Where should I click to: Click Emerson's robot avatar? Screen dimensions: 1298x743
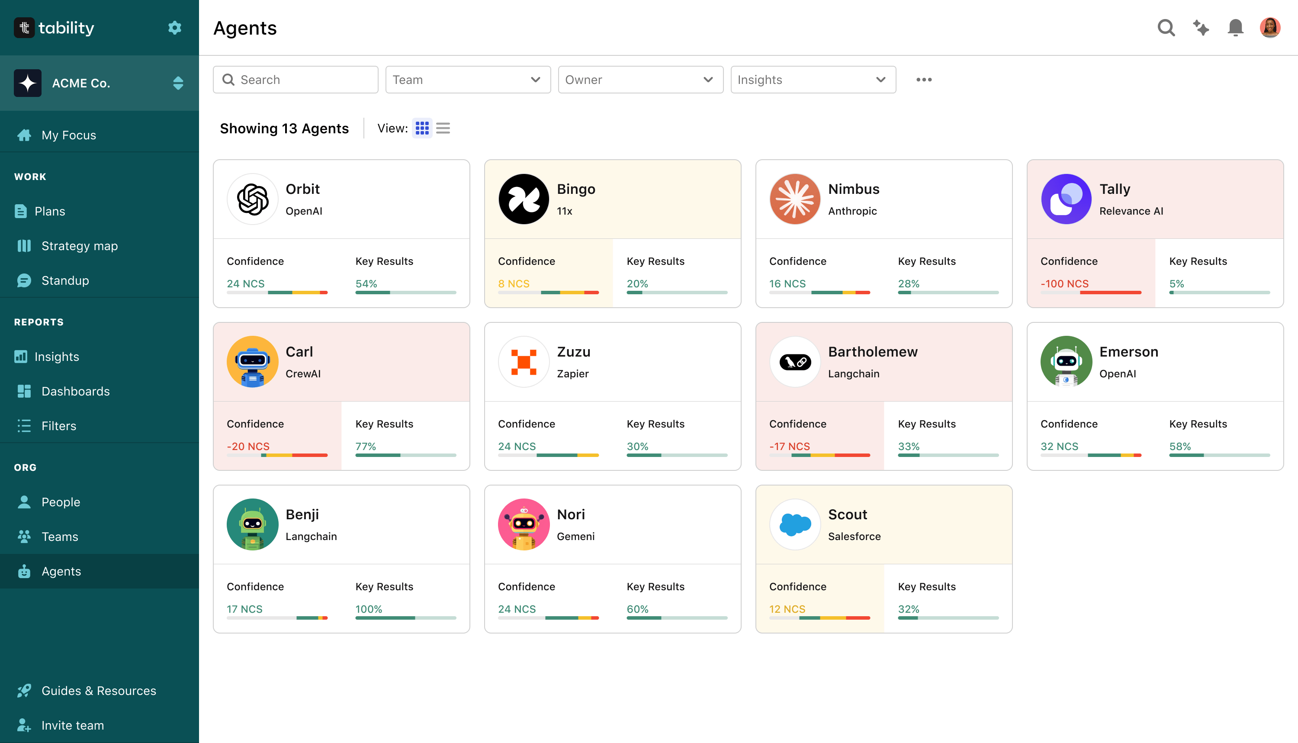click(x=1067, y=362)
